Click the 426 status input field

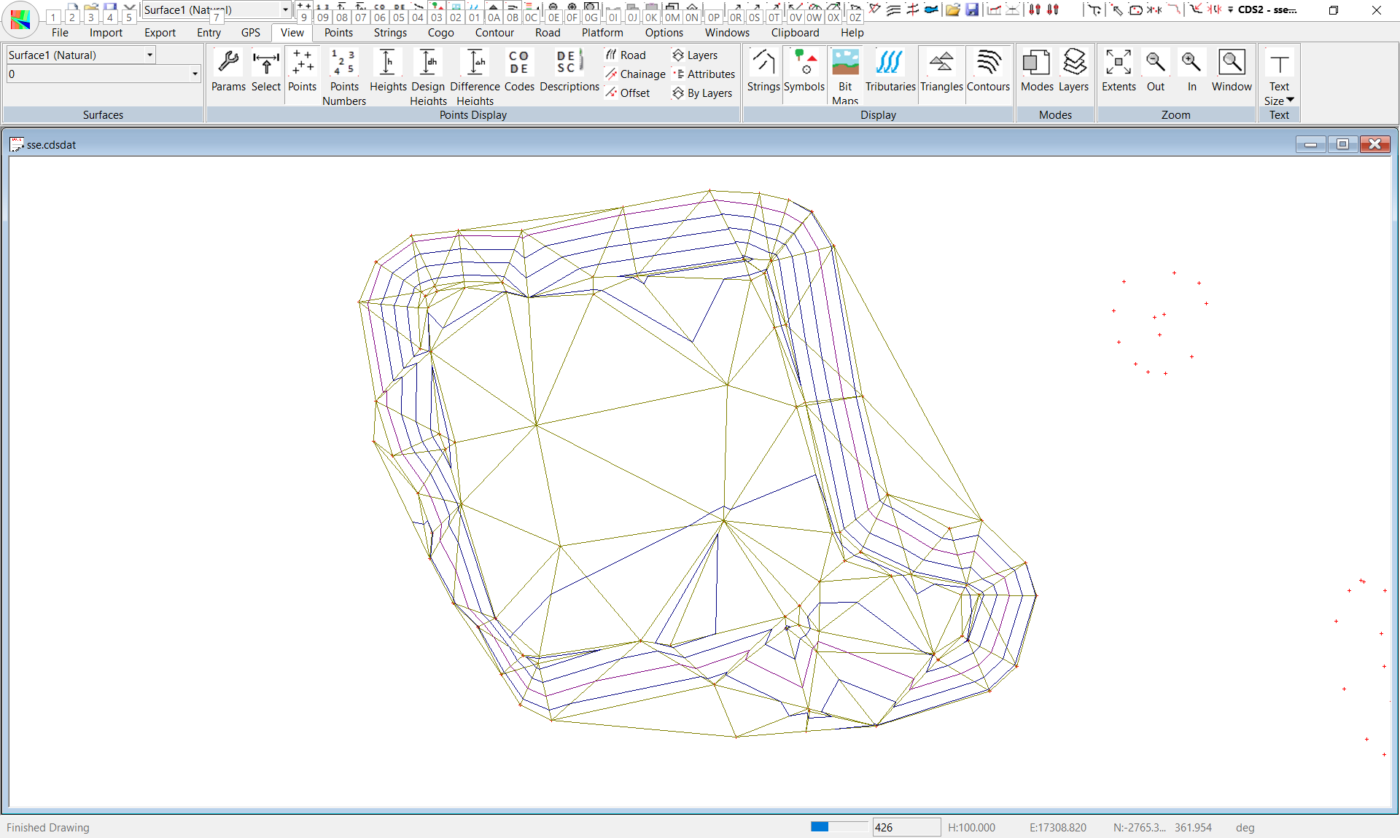coord(905,828)
